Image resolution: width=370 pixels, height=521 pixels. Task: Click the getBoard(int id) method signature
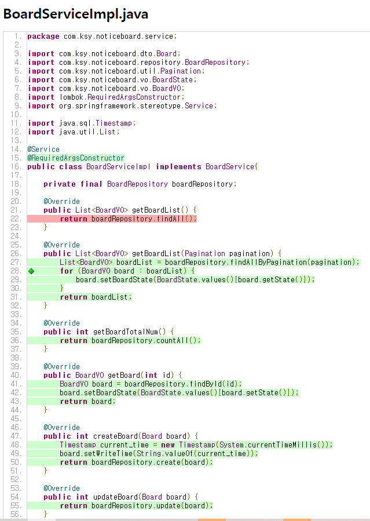[x=112, y=375]
